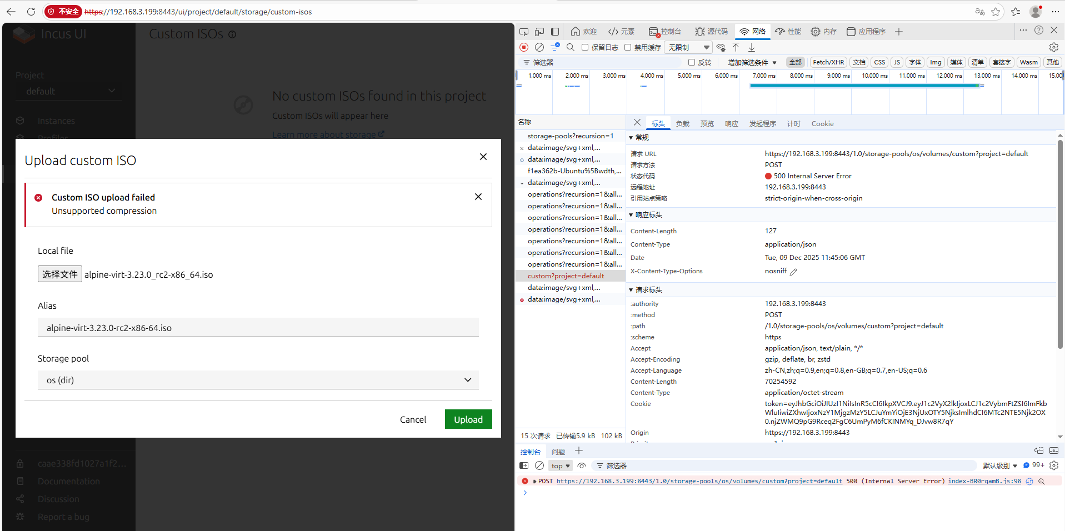The image size is (1065, 531).
Task: Click the Cancel button
Action: click(413, 419)
